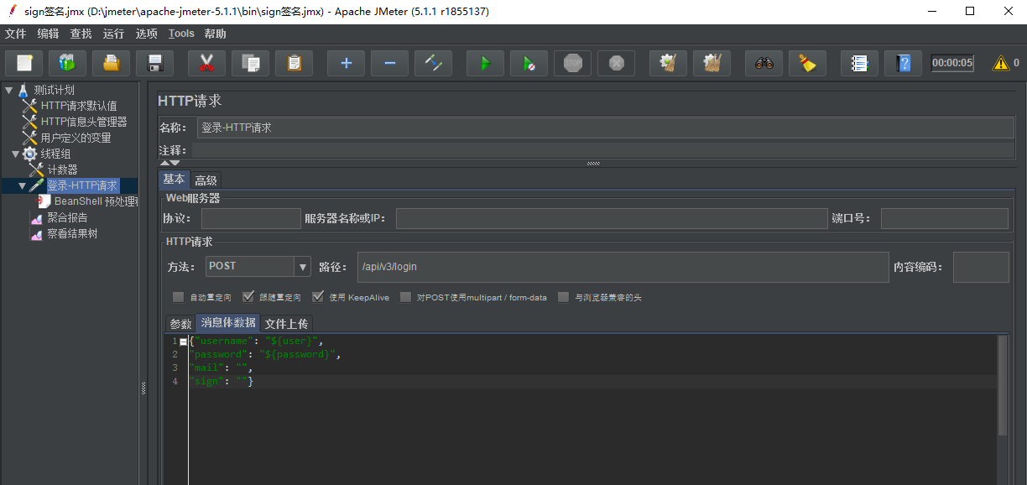
Task: Click the 端口号 input field
Action: 945,218
